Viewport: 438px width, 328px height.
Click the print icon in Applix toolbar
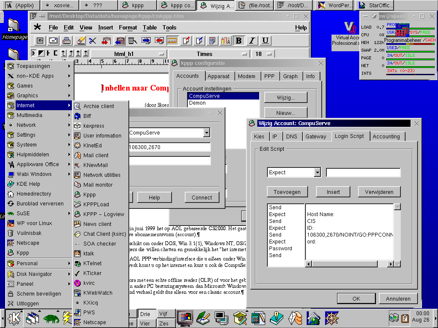[x=66, y=41]
